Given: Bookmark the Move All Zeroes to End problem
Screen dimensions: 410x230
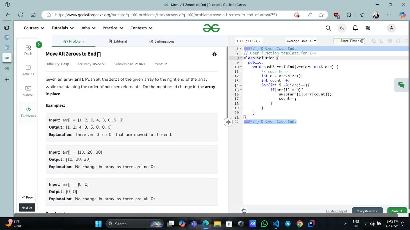Looking at the screenshot, I should (x=99, y=54).
